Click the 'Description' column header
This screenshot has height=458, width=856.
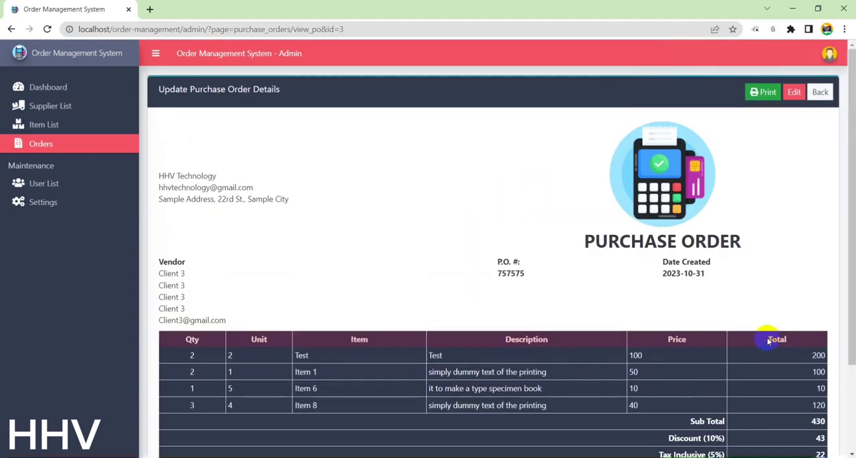click(526, 339)
